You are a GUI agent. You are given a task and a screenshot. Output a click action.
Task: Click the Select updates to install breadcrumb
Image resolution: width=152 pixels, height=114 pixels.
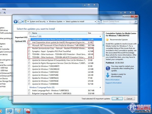tap(75, 22)
